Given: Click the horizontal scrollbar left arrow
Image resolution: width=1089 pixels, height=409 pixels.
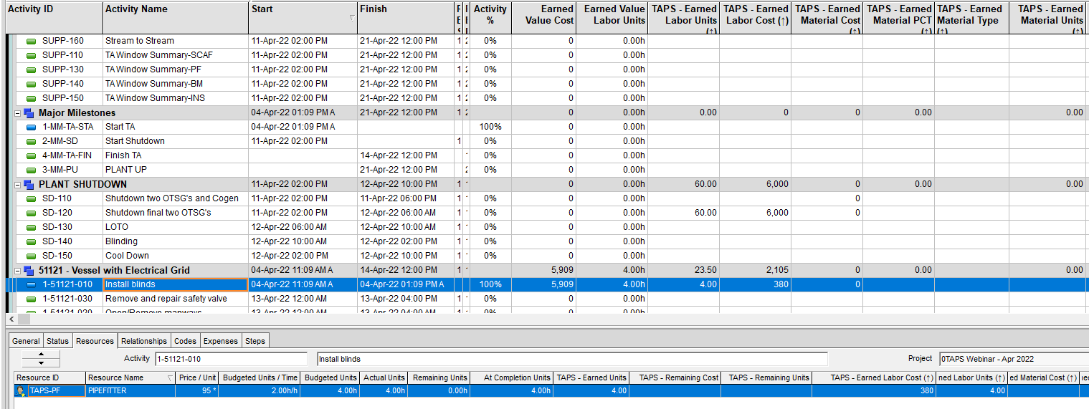Looking at the screenshot, I should click(10, 318).
